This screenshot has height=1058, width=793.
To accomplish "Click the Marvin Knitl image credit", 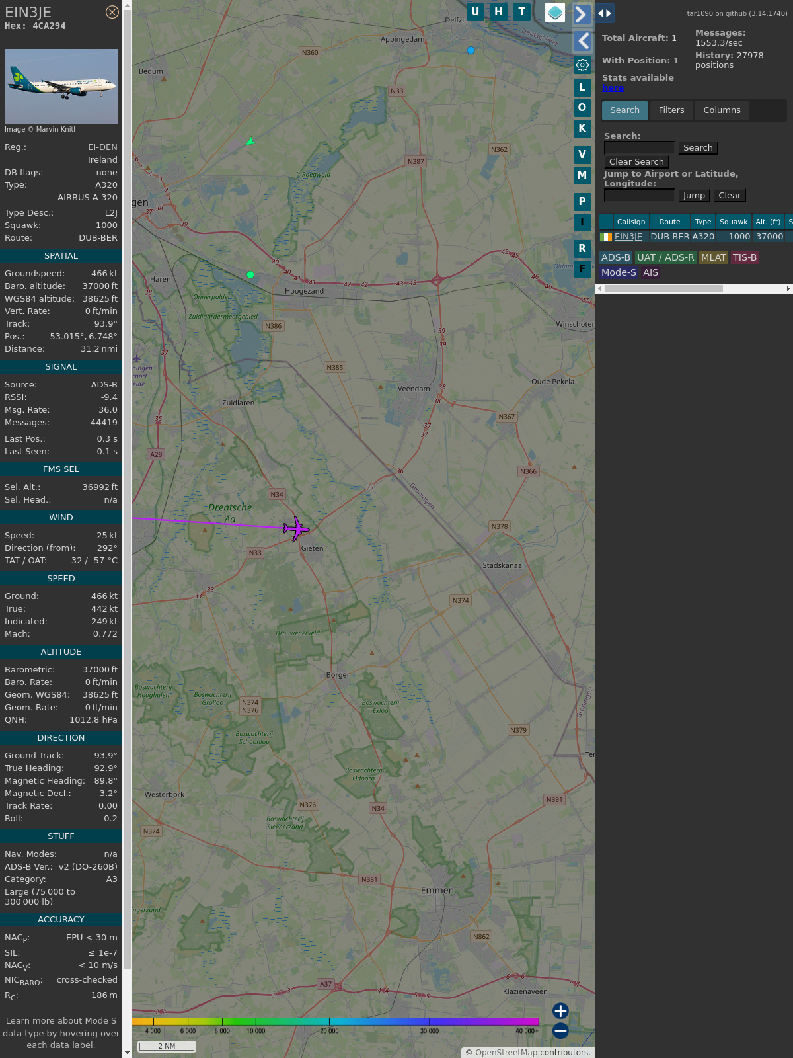I will (x=40, y=130).
